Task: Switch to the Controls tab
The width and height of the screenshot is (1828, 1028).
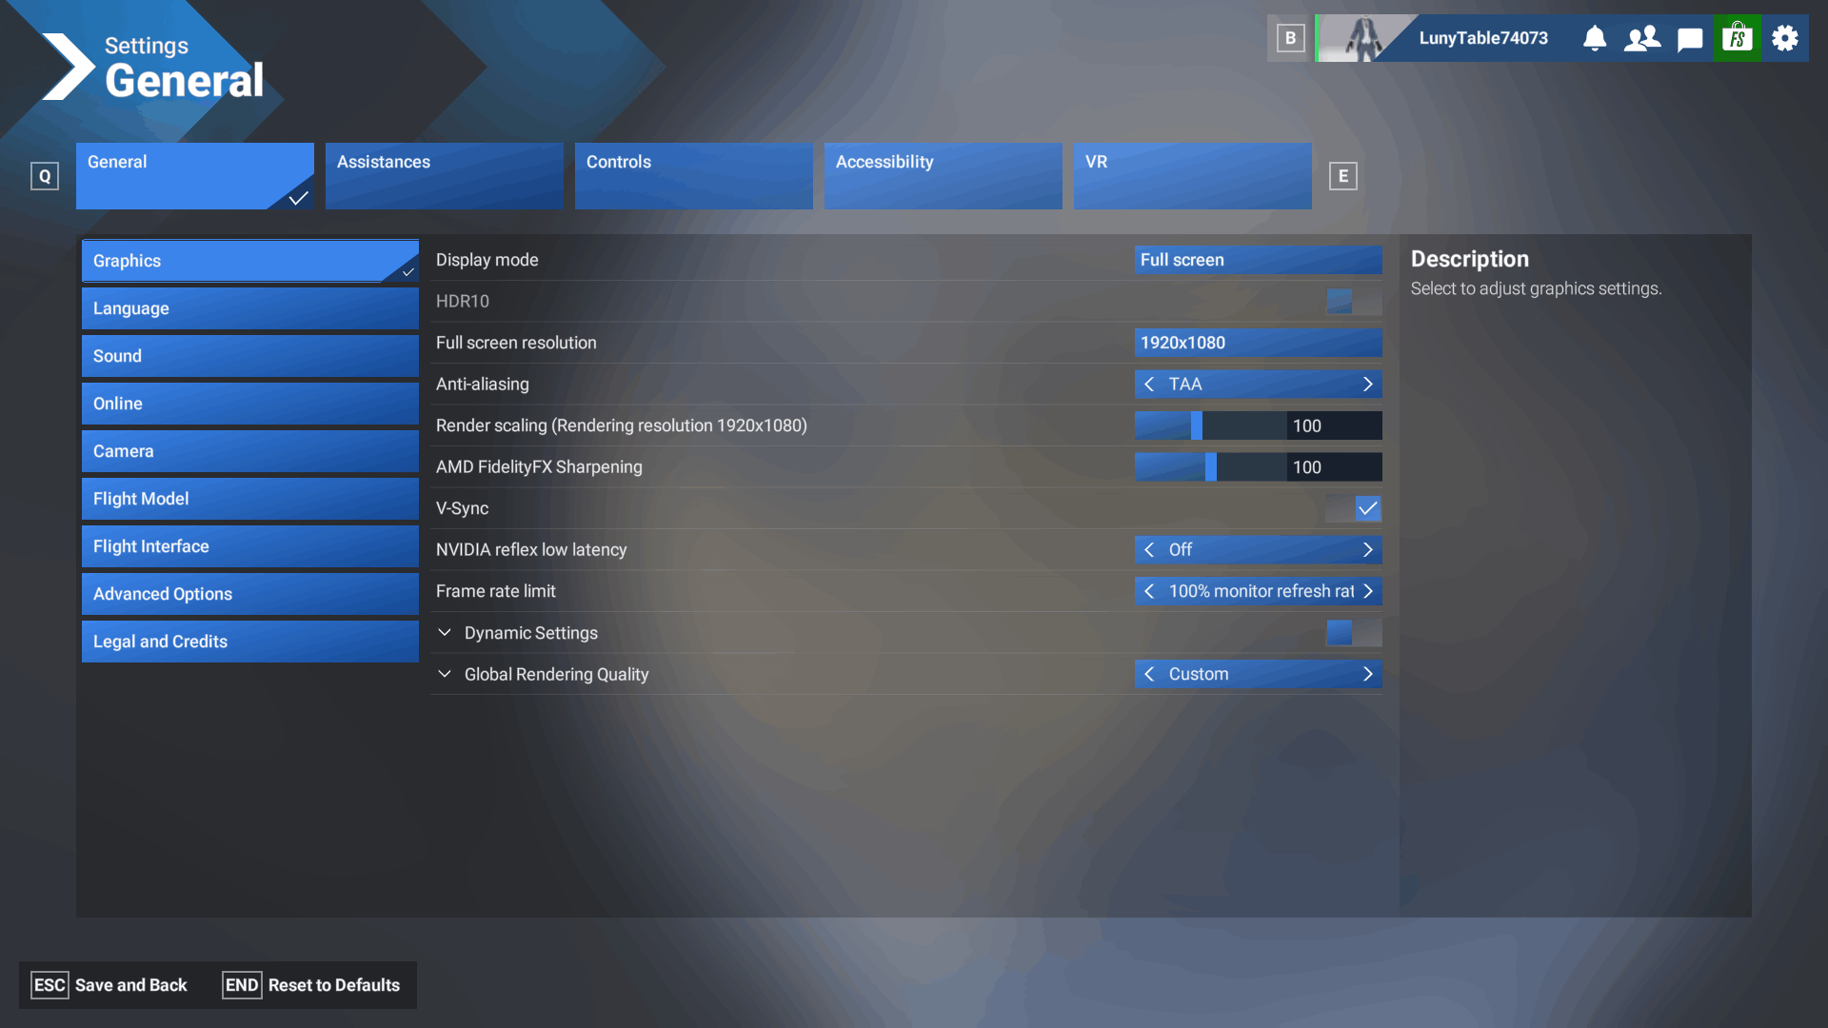Action: [x=693, y=176]
